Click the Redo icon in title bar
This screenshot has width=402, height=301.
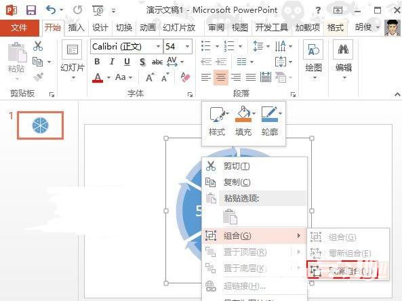coord(77,10)
